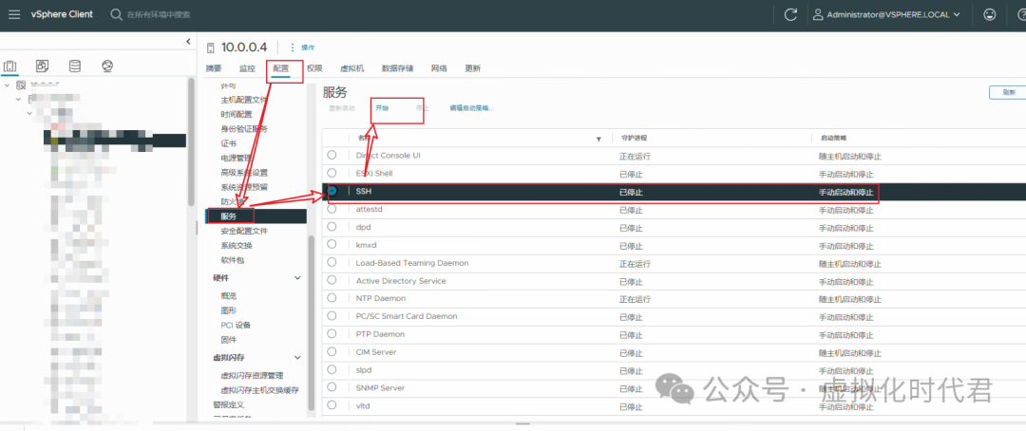Image resolution: width=1026 pixels, height=431 pixels.
Task: Switch to the 权限 tab
Action: click(314, 68)
